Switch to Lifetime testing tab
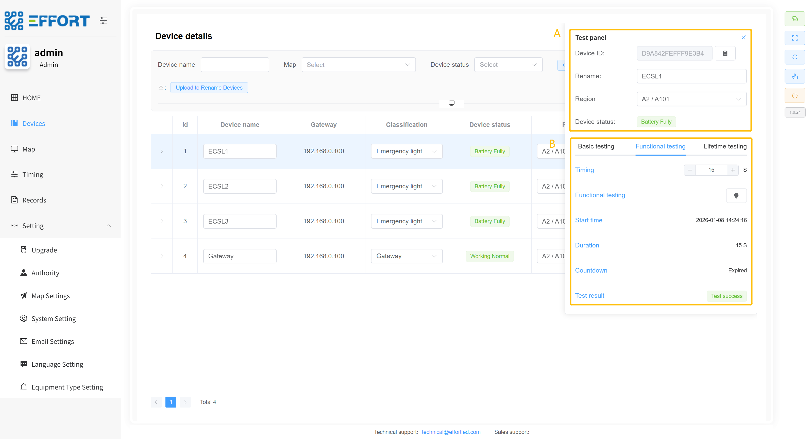This screenshot has width=812, height=439. point(725,146)
